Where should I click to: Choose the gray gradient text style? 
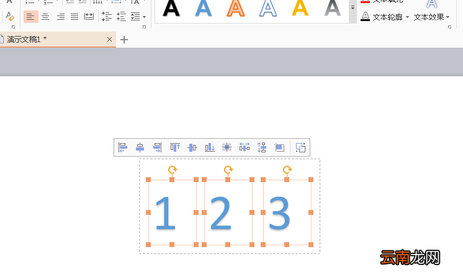click(x=333, y=8)
